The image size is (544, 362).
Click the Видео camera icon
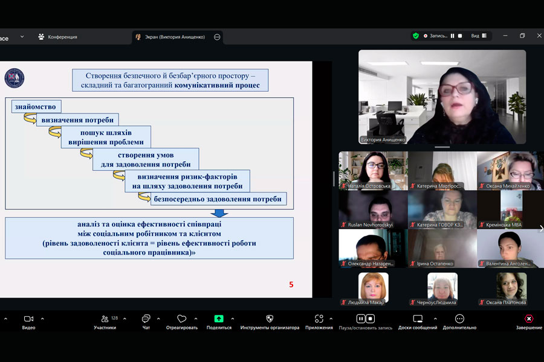pyautogui.click(x=28, y=319)
